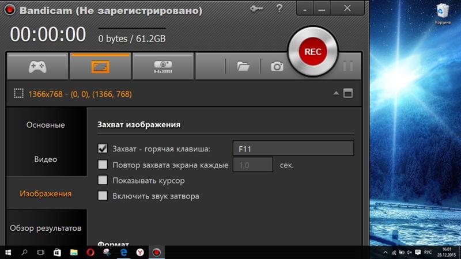
Task: Open the output folder icon
Action: (x=243, y=67)
